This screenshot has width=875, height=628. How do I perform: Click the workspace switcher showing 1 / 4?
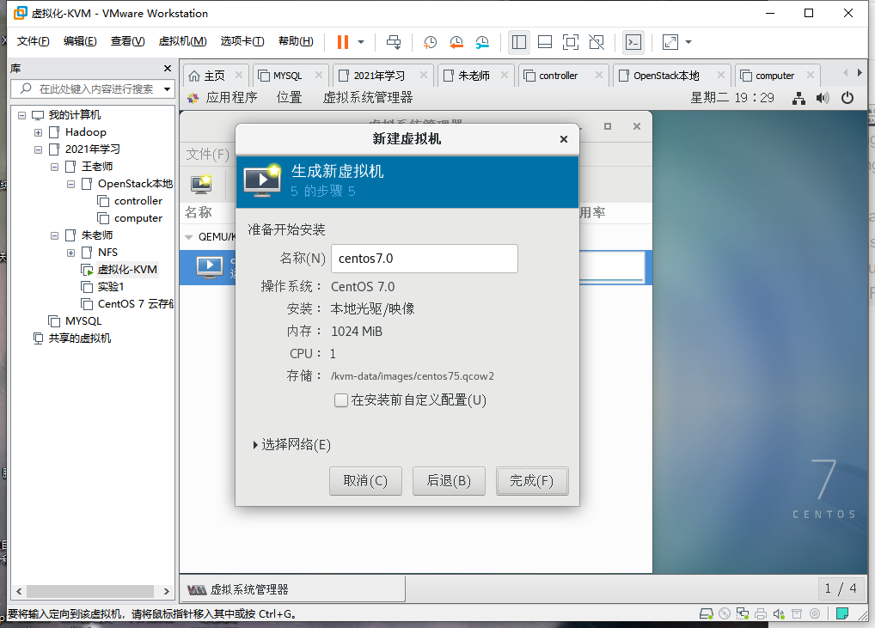[841, 588]
